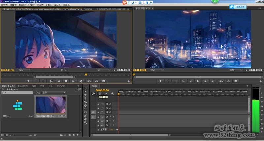Screen dimensions: 264x141
Task: Open Source monitor settings wrench
Action: (114, 70)
